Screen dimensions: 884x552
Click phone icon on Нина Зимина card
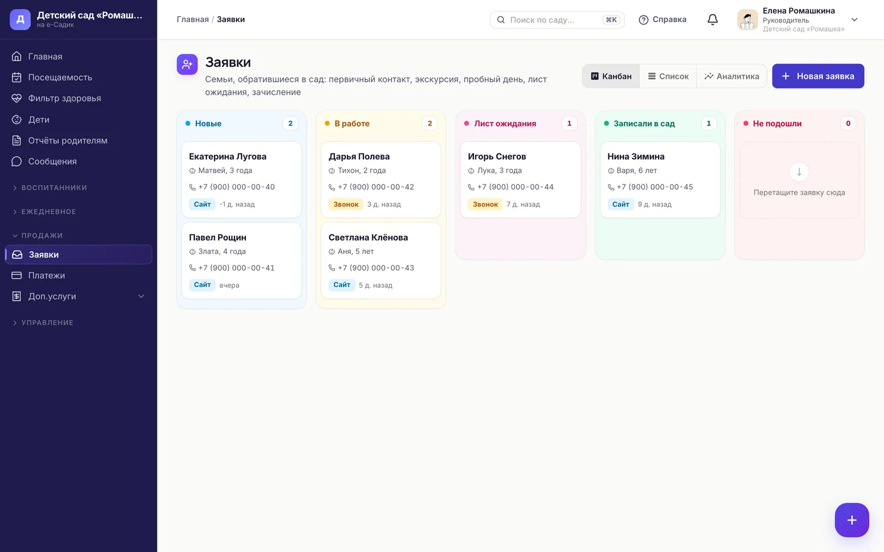point(611,187)
